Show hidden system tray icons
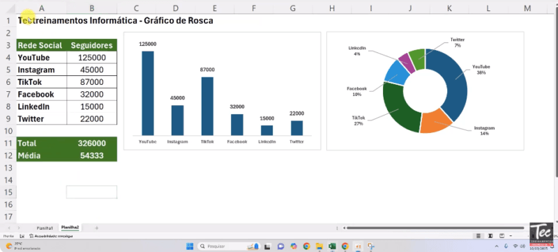 [x=497, y=246]
